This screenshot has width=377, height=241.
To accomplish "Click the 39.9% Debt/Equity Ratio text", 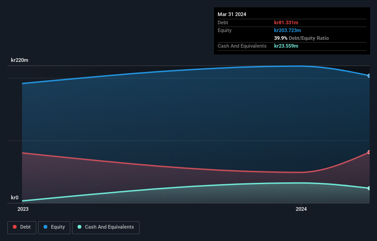I will point(301,38).
